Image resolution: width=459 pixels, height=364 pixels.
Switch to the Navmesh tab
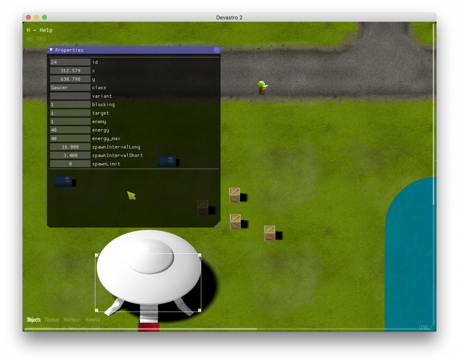point(72,320)
